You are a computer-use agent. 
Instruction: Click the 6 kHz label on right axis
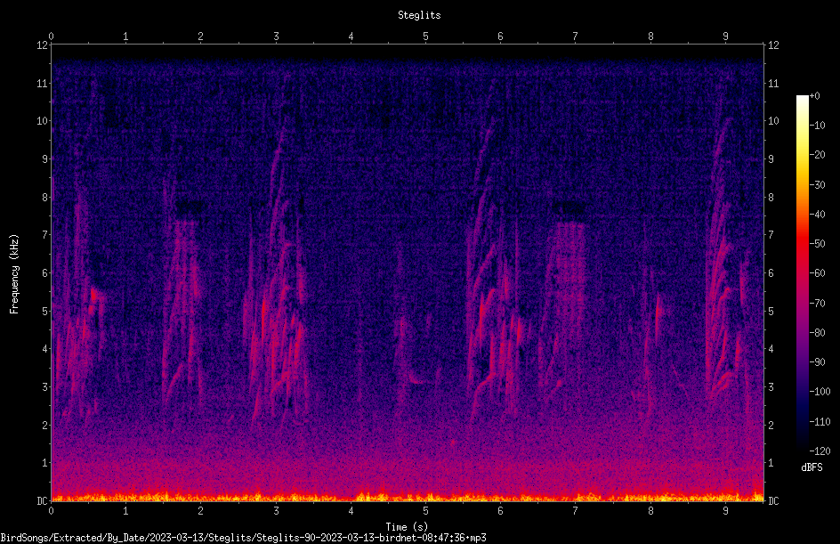(771, 272)
